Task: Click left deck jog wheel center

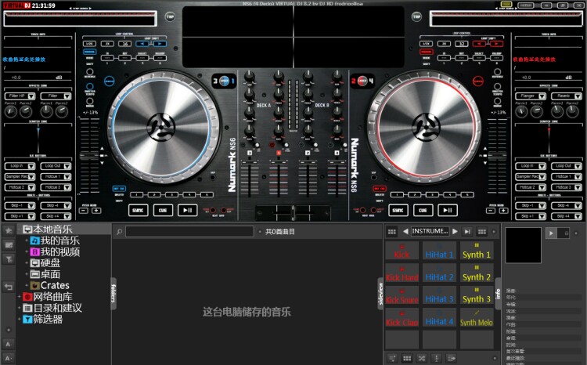Action: [x=161, y=128]
